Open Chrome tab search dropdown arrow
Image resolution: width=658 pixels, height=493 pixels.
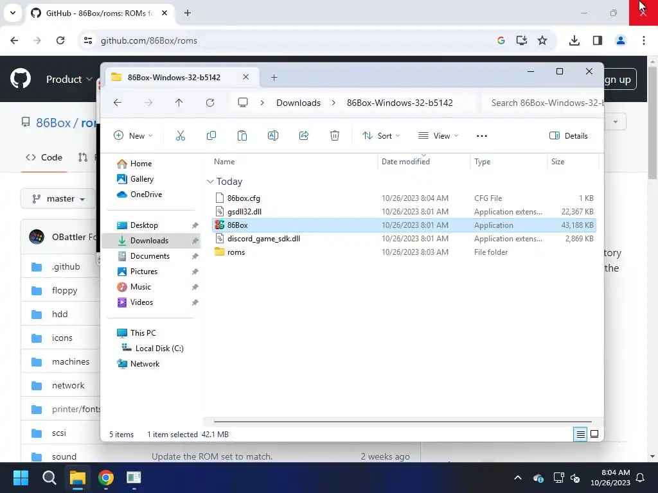13,13
